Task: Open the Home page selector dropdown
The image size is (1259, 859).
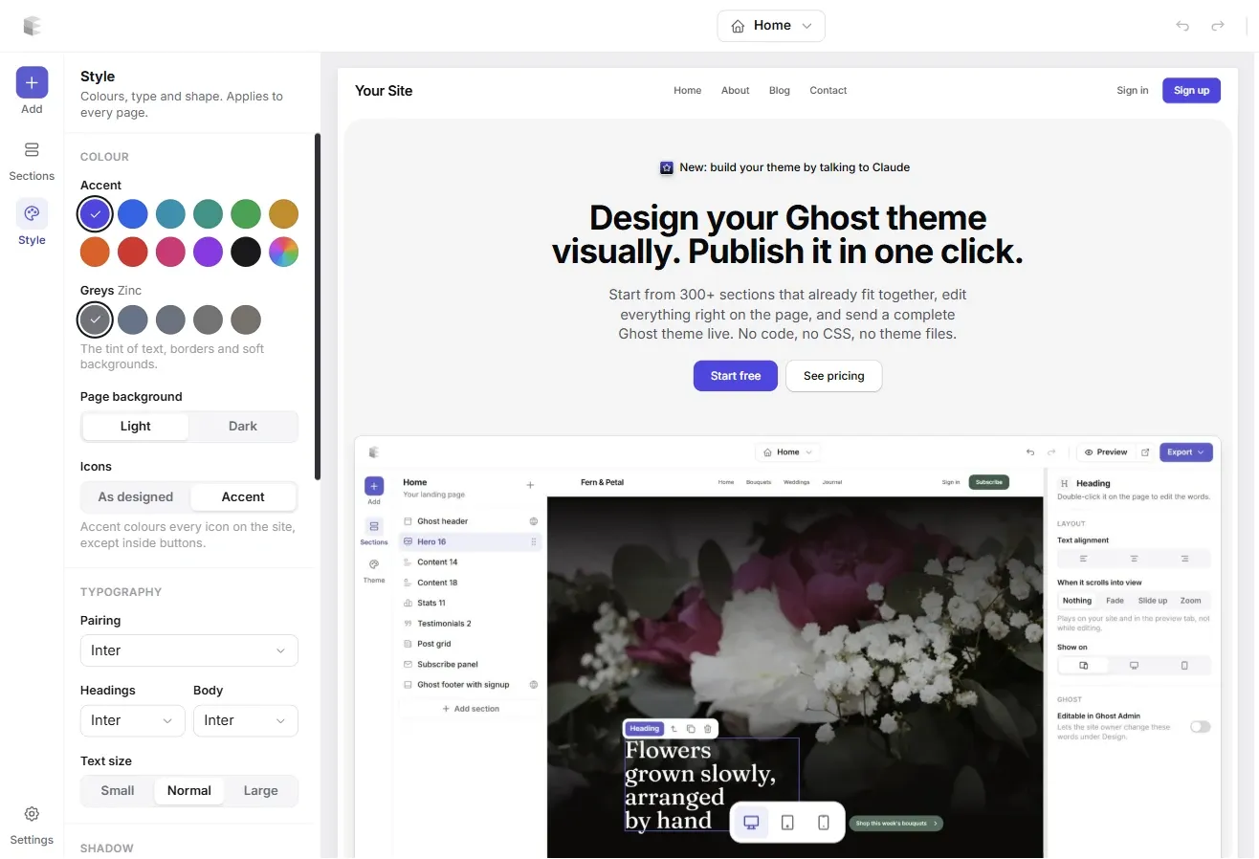Action: pyautogui.click(x=771, y=26)
